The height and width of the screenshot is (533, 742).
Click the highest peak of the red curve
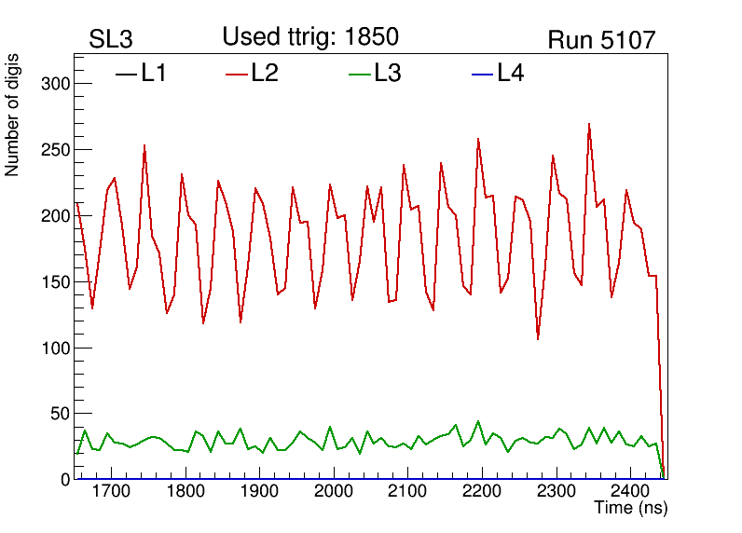[x=589, y=124]
